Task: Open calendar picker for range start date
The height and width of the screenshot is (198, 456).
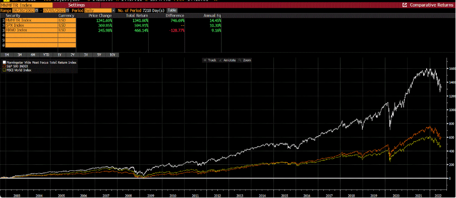Action: coord(37,11)
